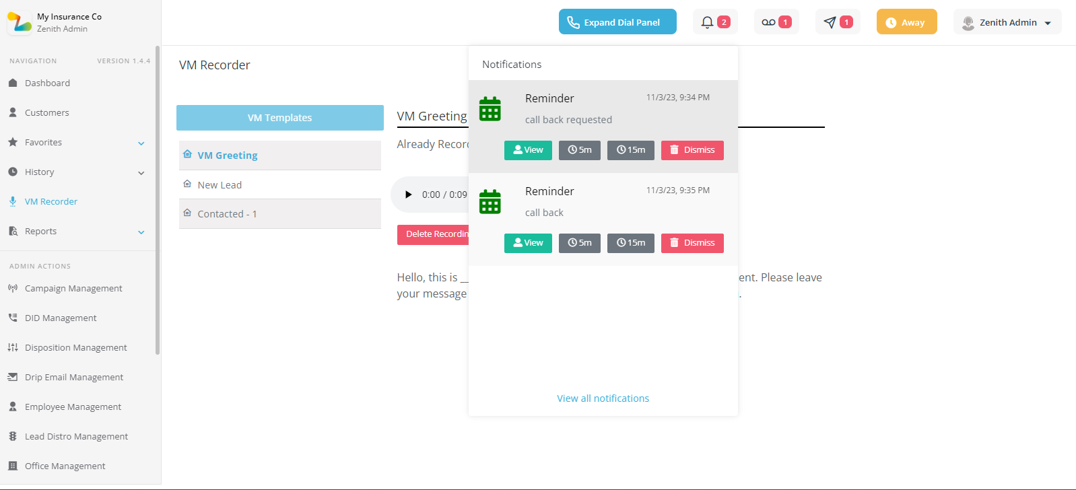Click the Notifications panel heading
This screenshot has width=1076, height=490.
(512, 65)
